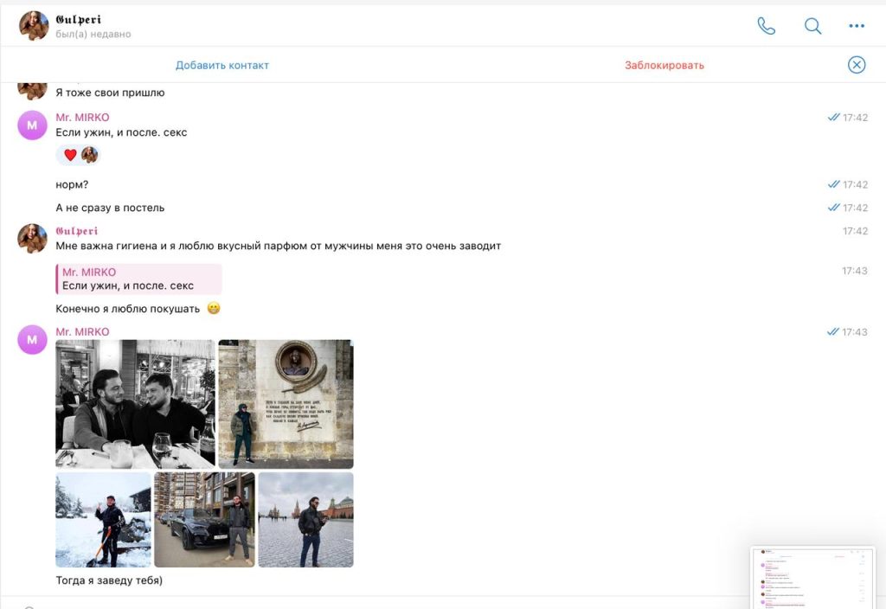Image resolution: width=886 pixels, height=609 pixels.
Task: Start a voice call with the phone icon
Action: coord(766,26)
